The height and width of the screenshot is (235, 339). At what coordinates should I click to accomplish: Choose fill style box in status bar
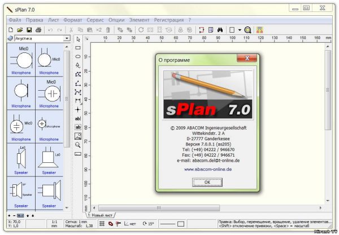[x=181, y=224]
